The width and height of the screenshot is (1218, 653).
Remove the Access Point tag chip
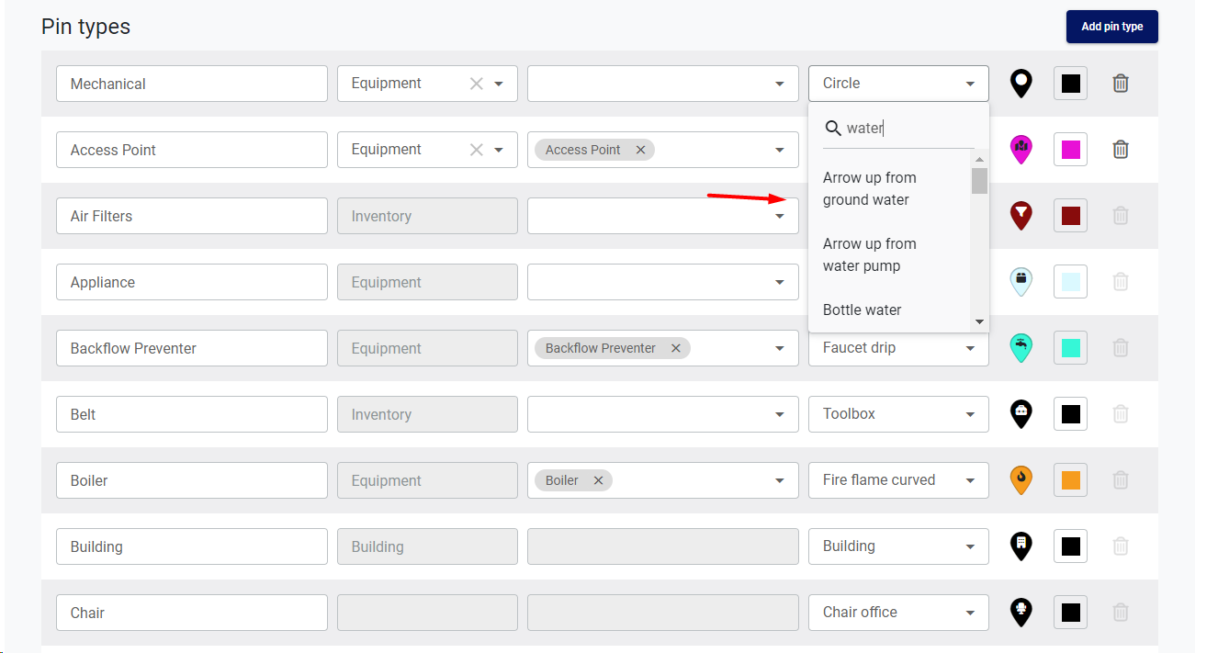pos(640,149)
